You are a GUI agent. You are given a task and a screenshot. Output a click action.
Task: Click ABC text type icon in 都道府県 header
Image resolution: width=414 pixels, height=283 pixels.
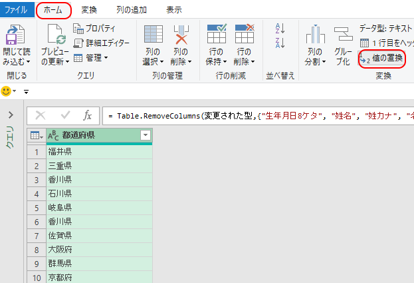point(53,136)
